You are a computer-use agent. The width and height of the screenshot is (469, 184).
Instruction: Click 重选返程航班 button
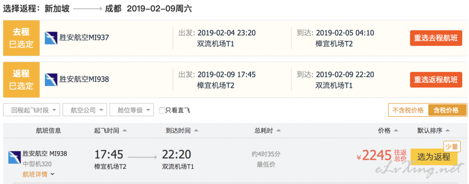pos(436,80)
